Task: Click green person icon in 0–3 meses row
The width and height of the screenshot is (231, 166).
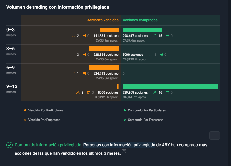Action: 155,35
